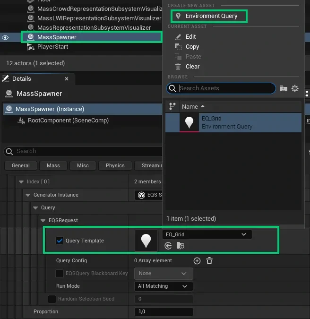Filter details by General category

(21, 165)
